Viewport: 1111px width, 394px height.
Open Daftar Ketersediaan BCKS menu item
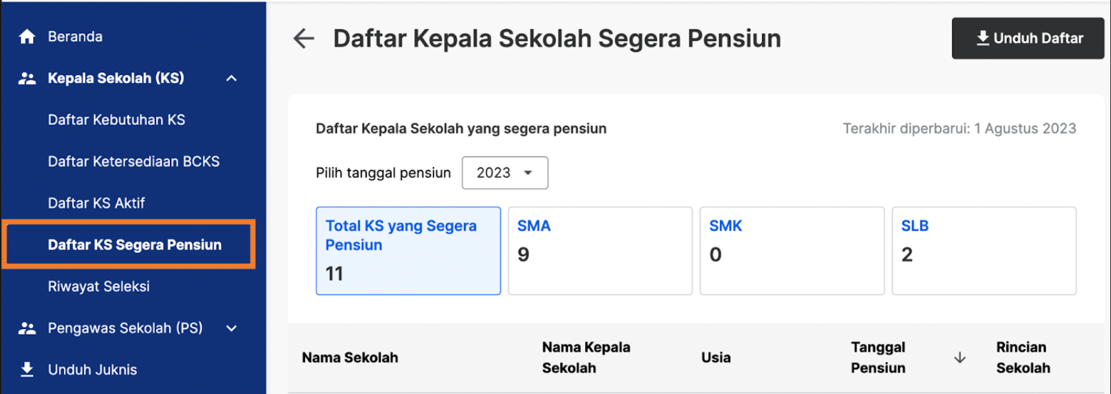133,161
